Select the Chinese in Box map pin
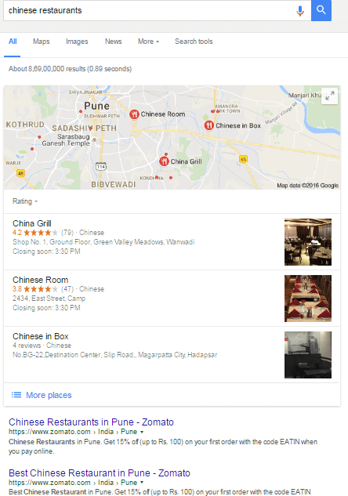The image size is (348, 496). coord(208,125)
